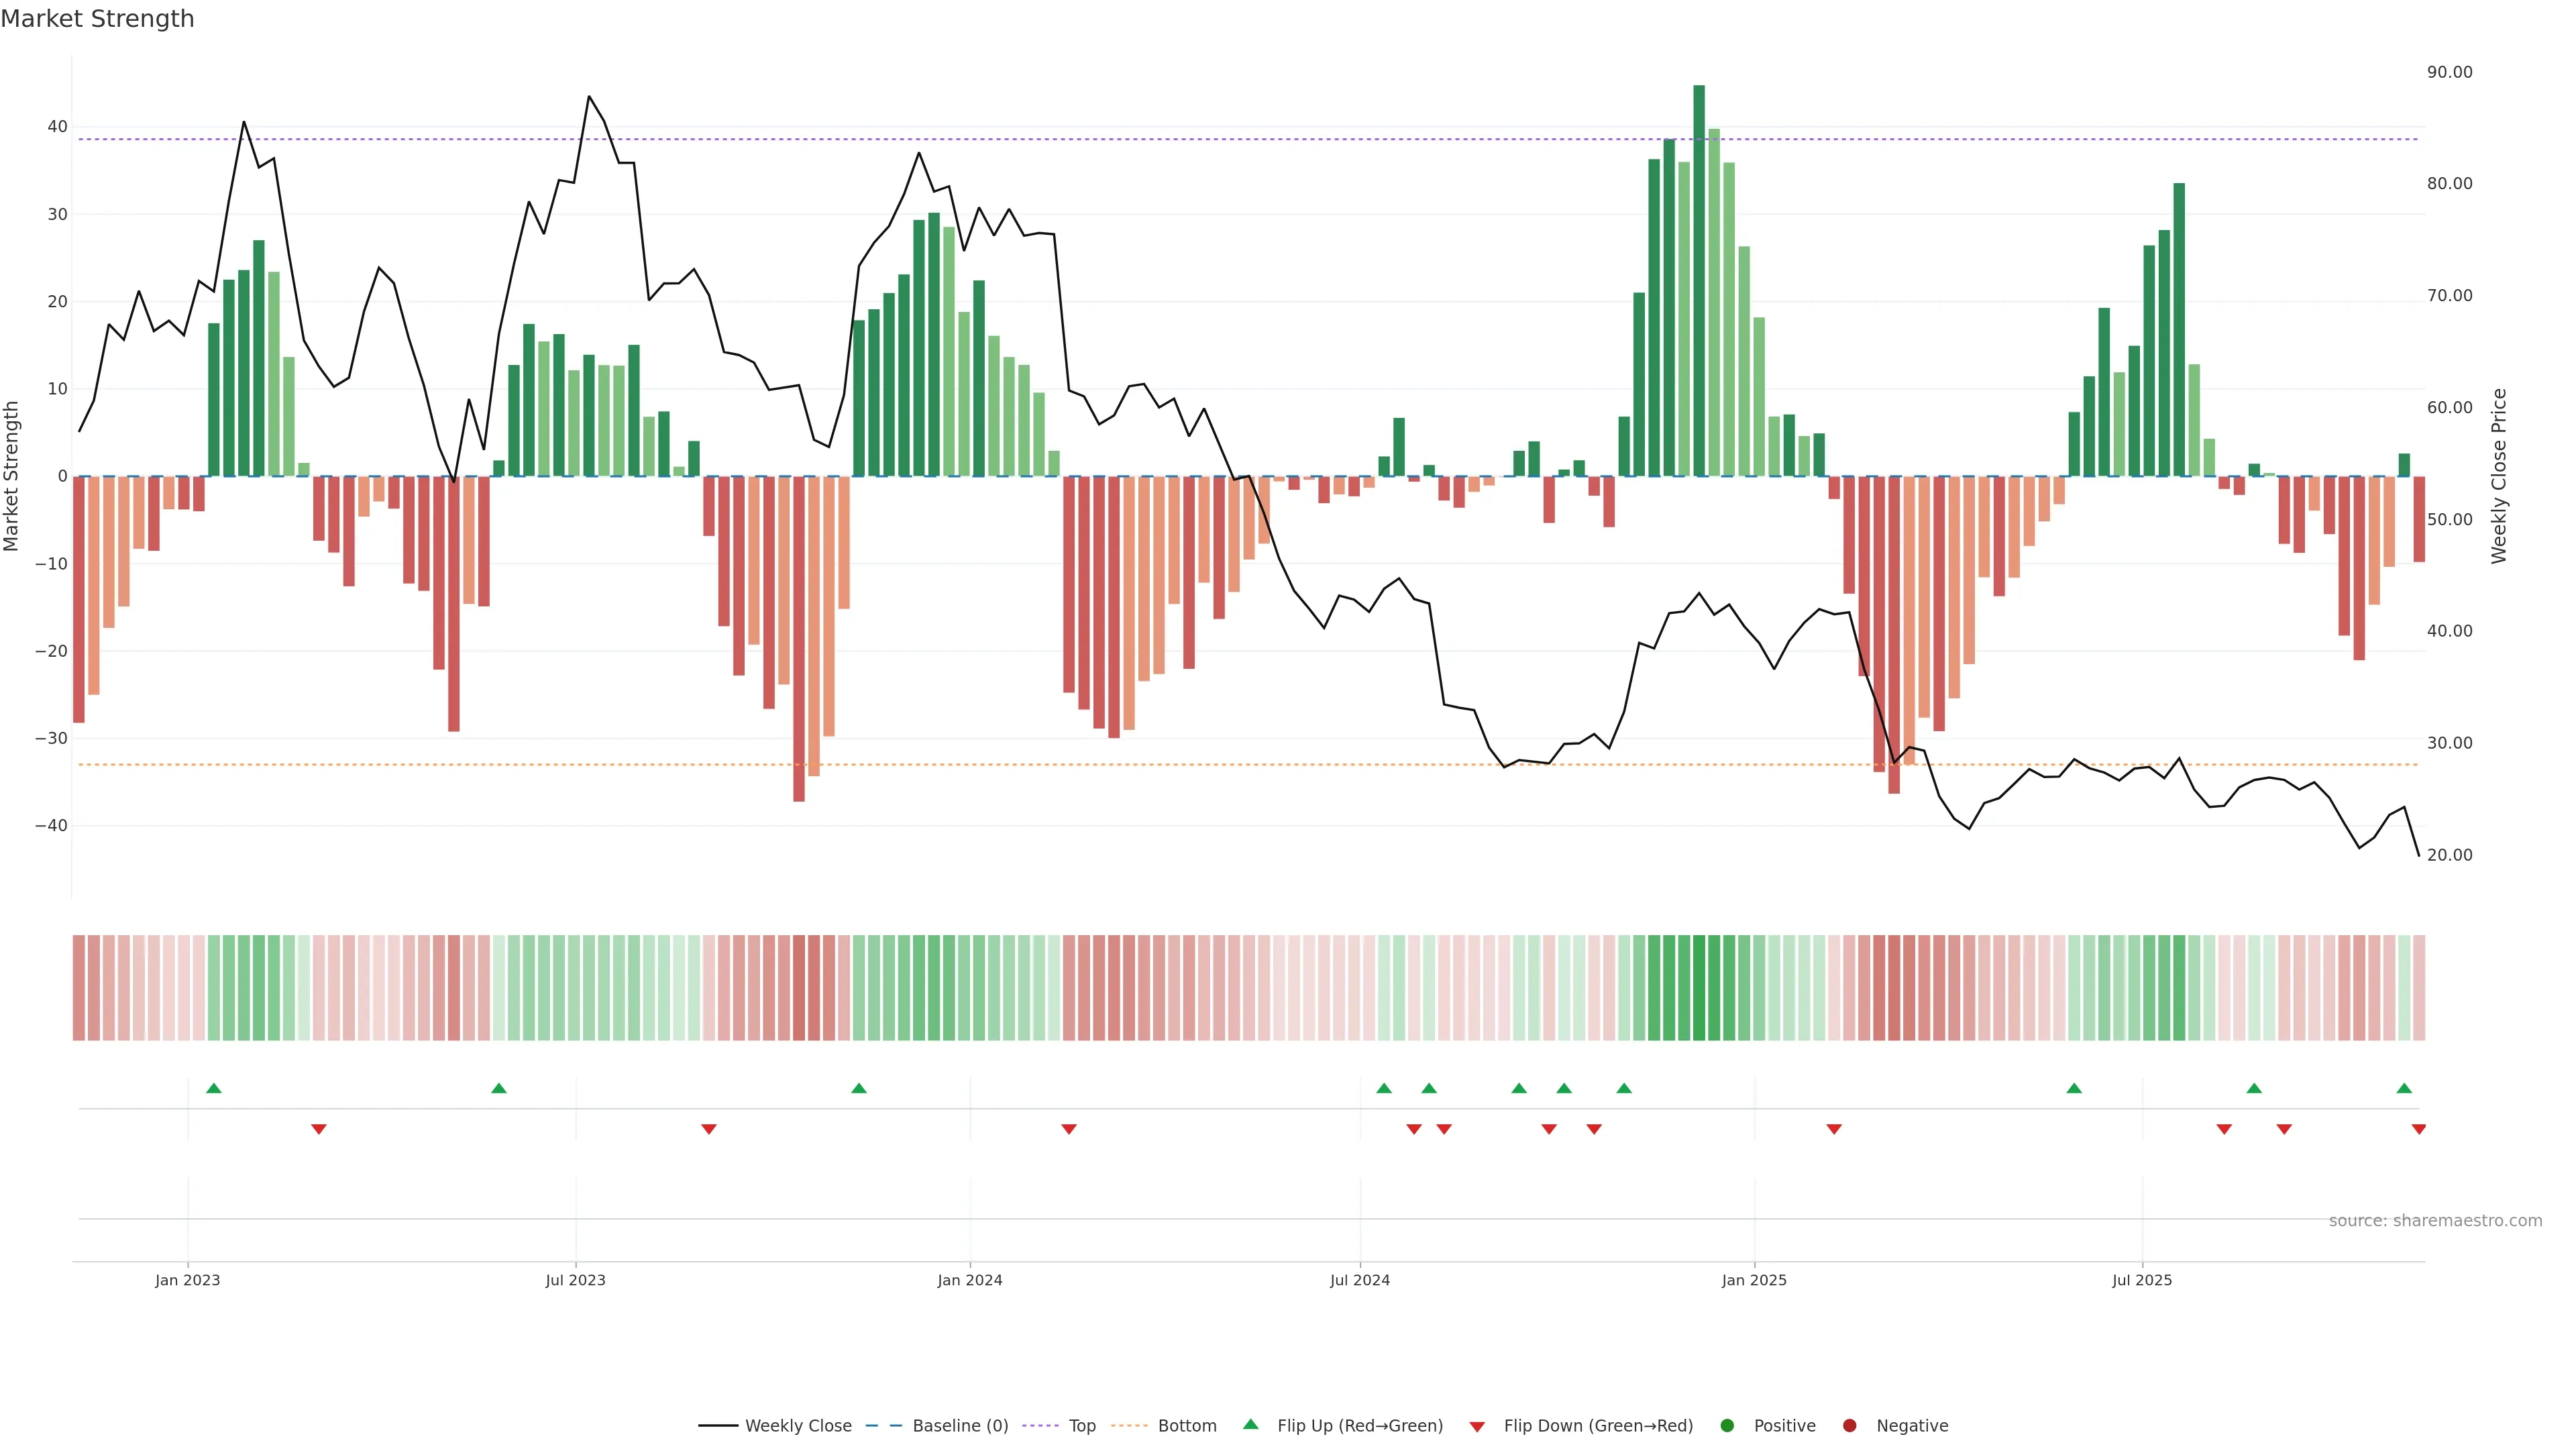2576x1449 pixels.
Task: Click the darkest green heatmap cell
Action: click(1698, 988)
